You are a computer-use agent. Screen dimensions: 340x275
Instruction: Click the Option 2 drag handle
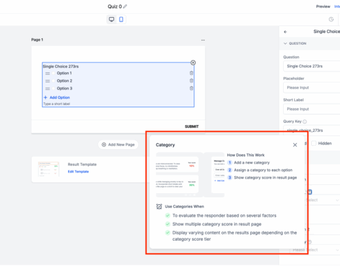pyautogui.click(x=47, y=81)
